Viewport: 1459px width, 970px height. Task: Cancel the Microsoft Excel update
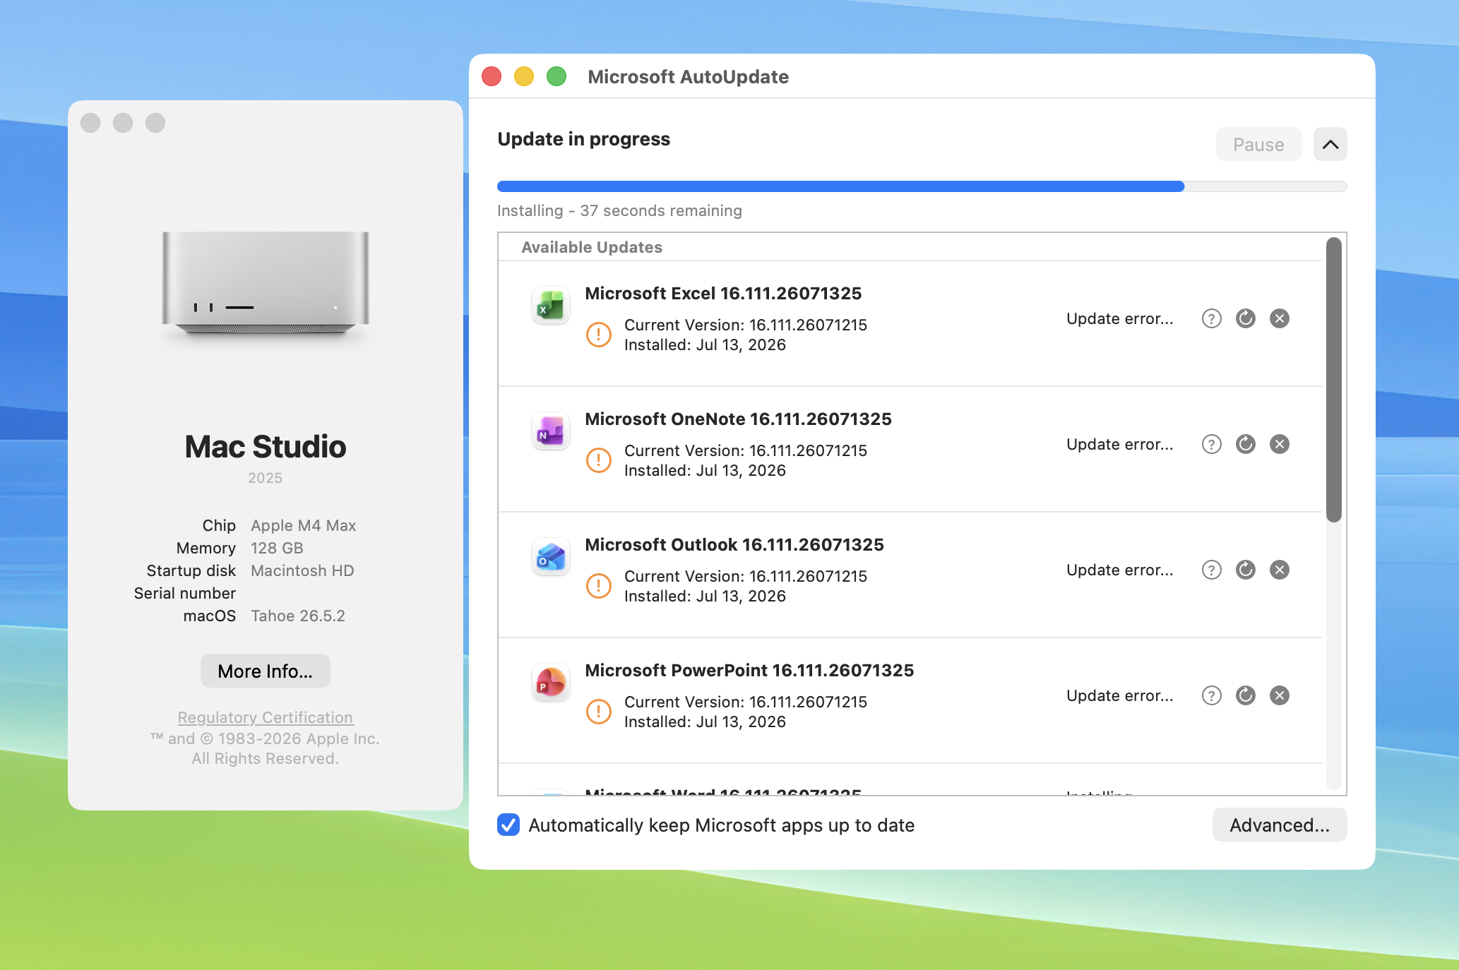[x=1280, y=318]
